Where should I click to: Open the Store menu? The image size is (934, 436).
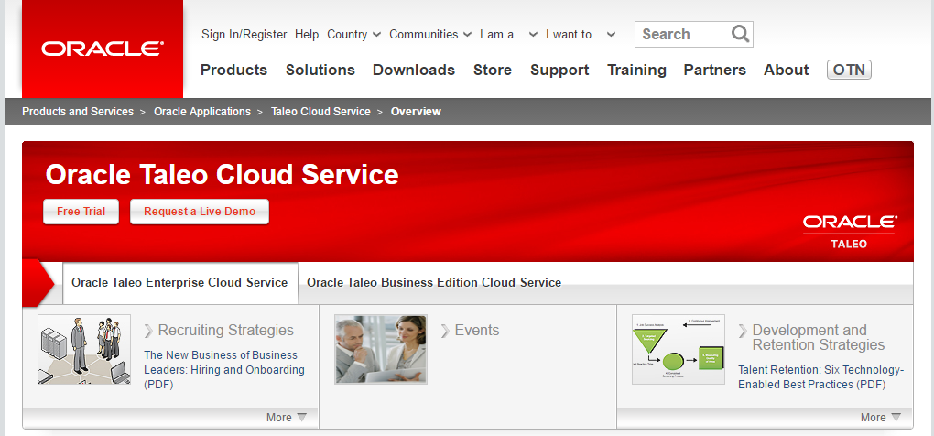(493, 71)
